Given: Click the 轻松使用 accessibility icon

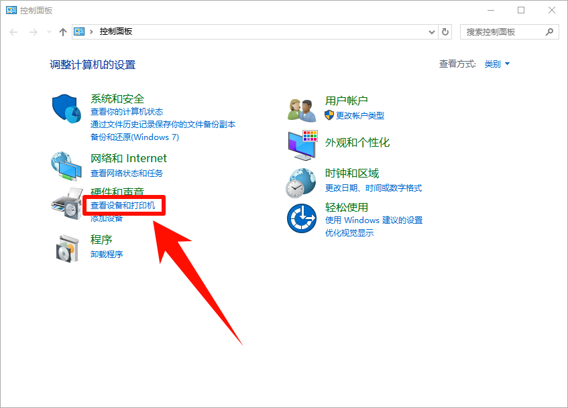Looking at the screenshot, I should point(302,218).
